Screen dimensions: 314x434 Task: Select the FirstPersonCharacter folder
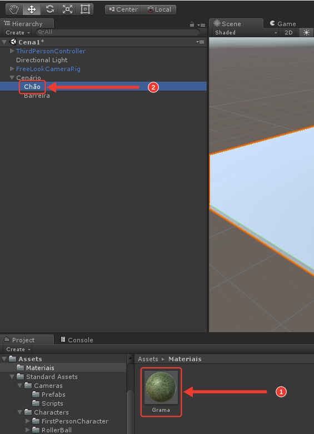(75, 421)
